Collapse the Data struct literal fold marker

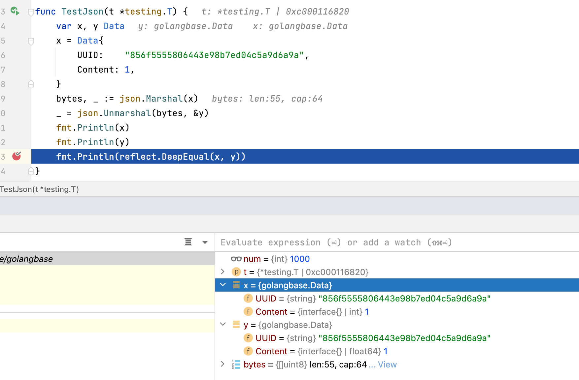[31, 41]
